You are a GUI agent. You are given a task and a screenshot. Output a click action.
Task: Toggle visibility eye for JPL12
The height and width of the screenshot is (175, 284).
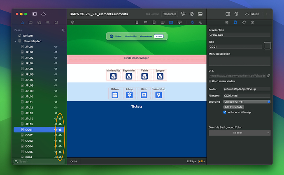(56, 107)
